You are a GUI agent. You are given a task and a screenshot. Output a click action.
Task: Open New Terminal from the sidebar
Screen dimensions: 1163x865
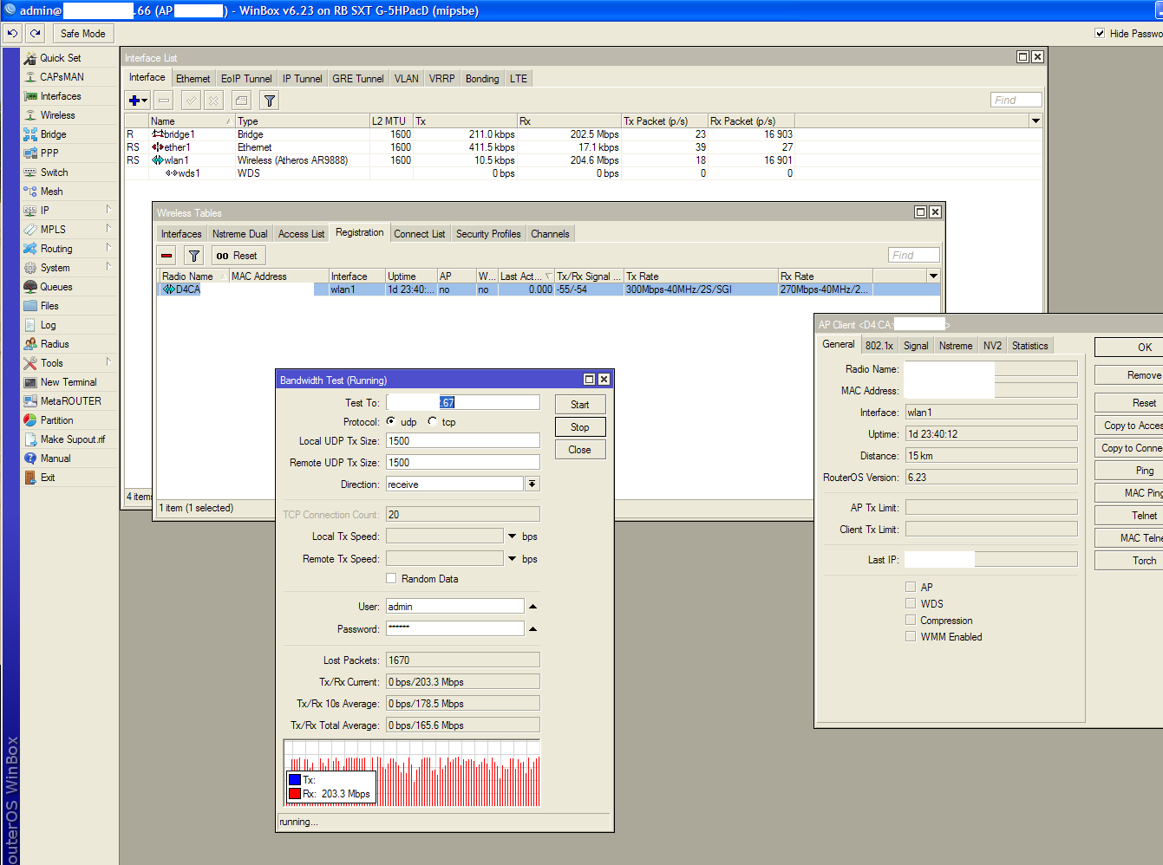[69, 382]
